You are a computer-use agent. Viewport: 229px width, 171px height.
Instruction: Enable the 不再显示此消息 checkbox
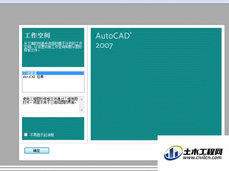pos(26,135)
